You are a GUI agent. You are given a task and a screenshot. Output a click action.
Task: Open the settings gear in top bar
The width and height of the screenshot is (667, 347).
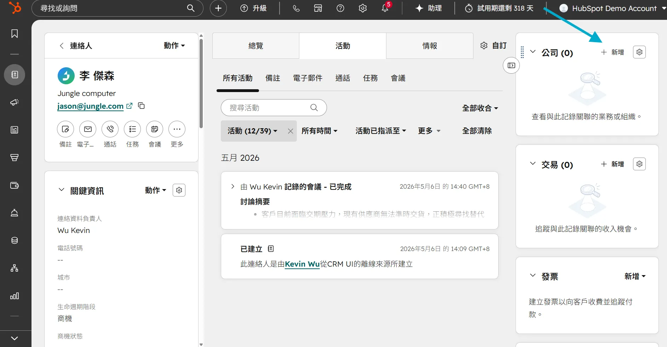click(363, 8)
